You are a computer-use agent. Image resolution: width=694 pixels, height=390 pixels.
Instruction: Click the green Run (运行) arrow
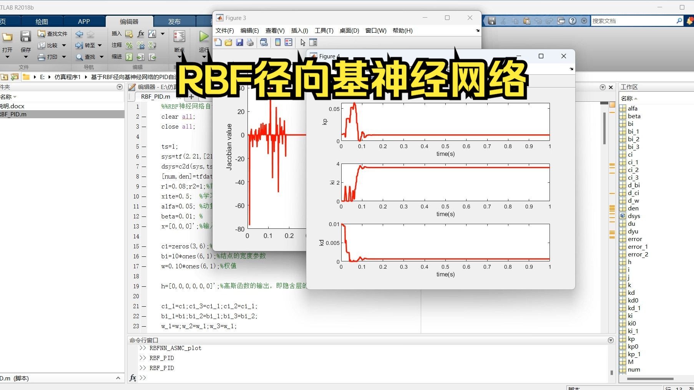(x=204, y=36)
